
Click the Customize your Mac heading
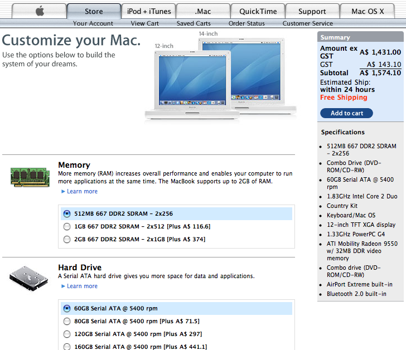coord(71,40)
